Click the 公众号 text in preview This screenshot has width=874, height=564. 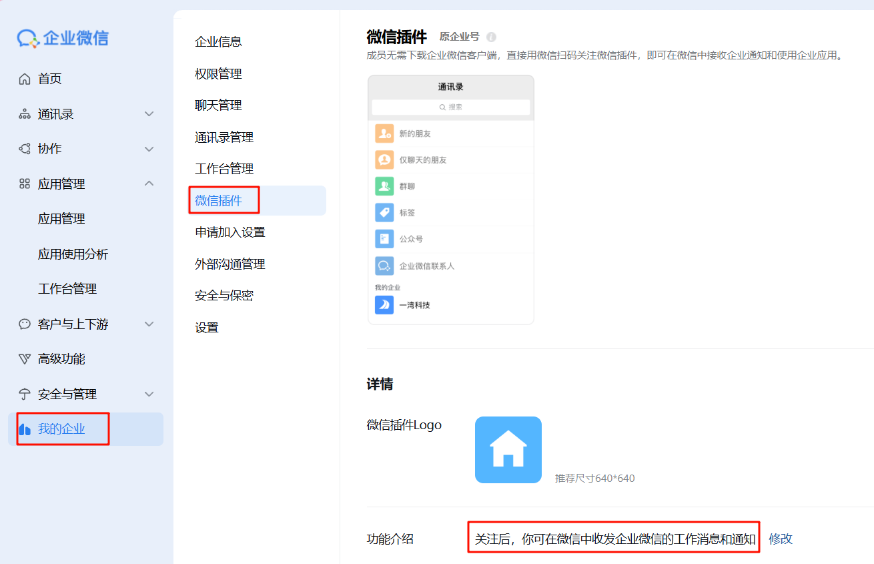tap(411, 239)
